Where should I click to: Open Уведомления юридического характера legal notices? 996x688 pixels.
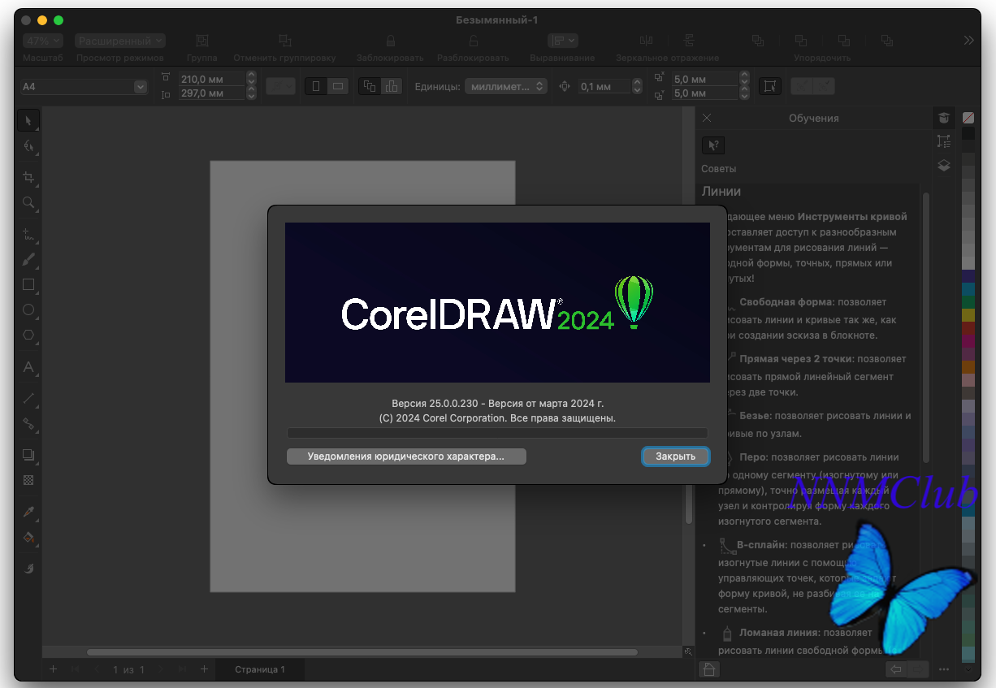pyautogui.click(x=406, y=457)
